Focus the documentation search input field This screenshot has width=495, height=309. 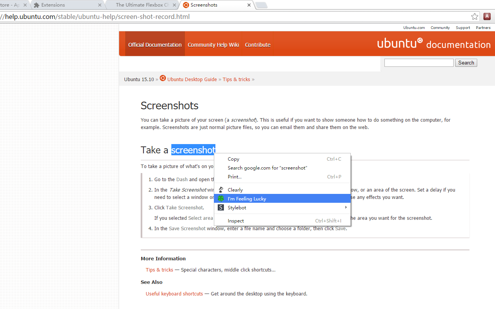click(x=419, y=63)
